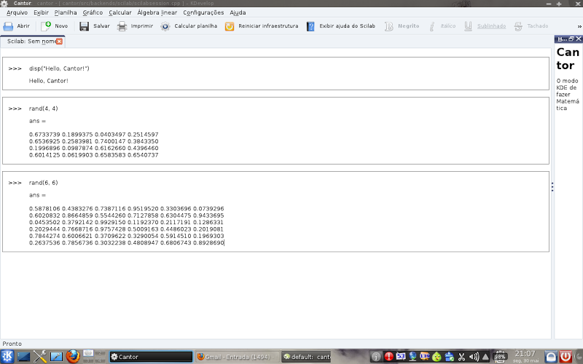Click the globe network tray icon
The width and height of the screenshot is (583, 364).
[412, 357]
